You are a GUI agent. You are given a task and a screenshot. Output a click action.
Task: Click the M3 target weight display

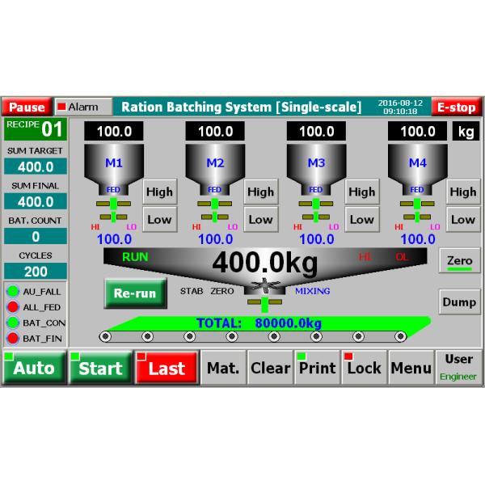[x=316, y=131]
